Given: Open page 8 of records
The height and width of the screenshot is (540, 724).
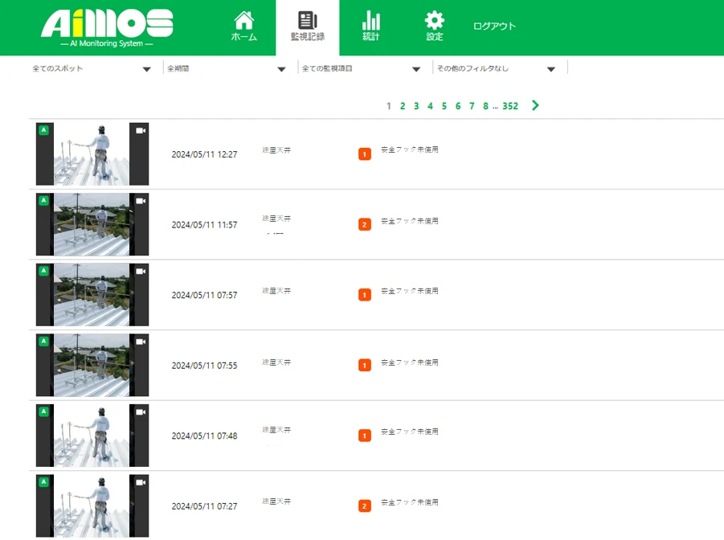Looking at the screenshot, I should pos(485,106).
